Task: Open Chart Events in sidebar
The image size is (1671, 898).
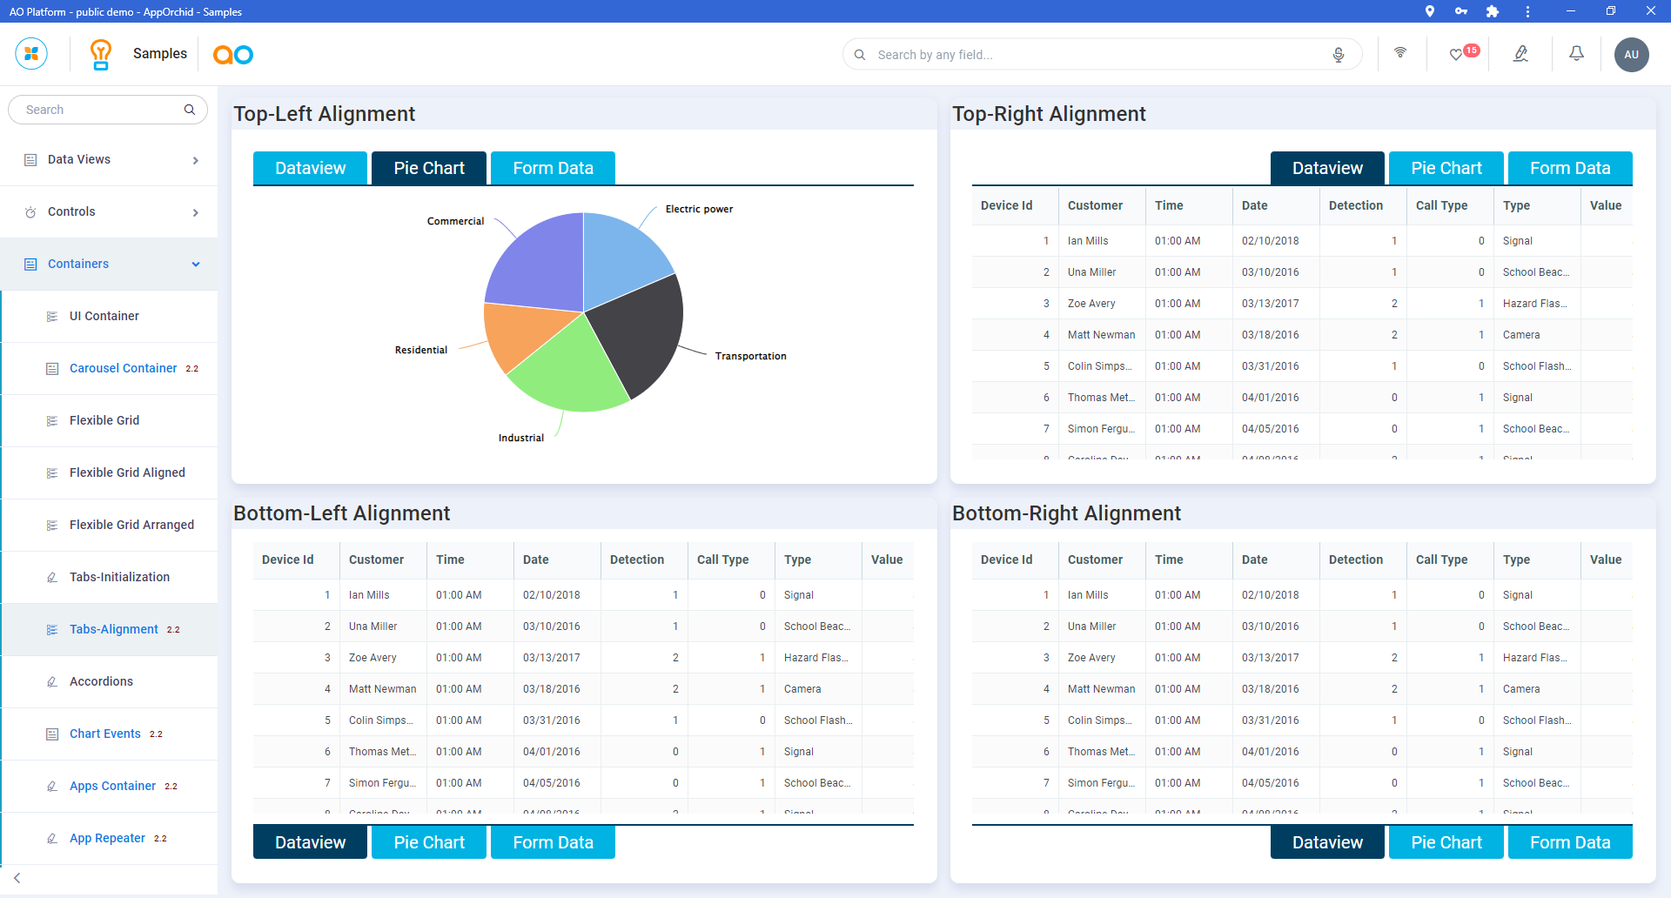Action: [x=104, y=734]
